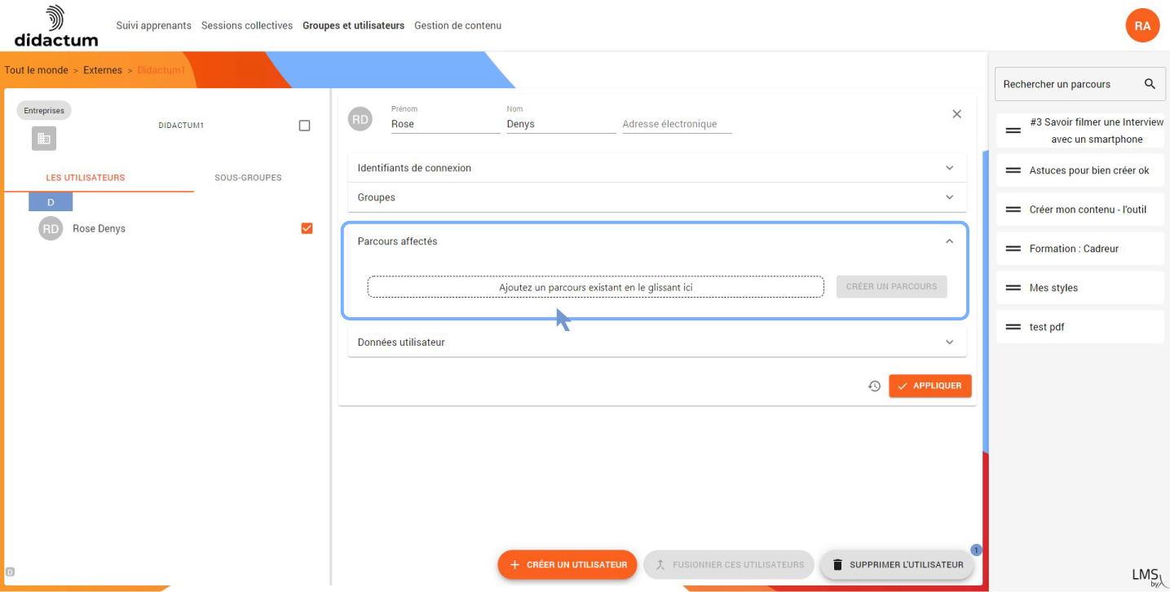This screenshot has width=1170, height=592.
Task: Click drag handle of #3 Savoir filmer
Action: point(1013,130)
